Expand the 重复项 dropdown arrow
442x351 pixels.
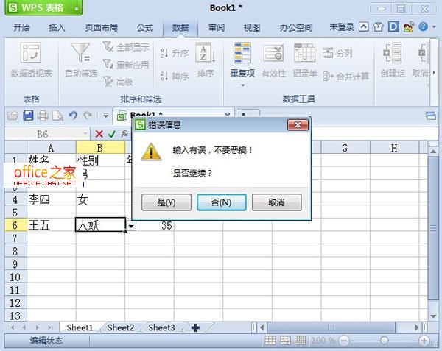click(242, 85)
